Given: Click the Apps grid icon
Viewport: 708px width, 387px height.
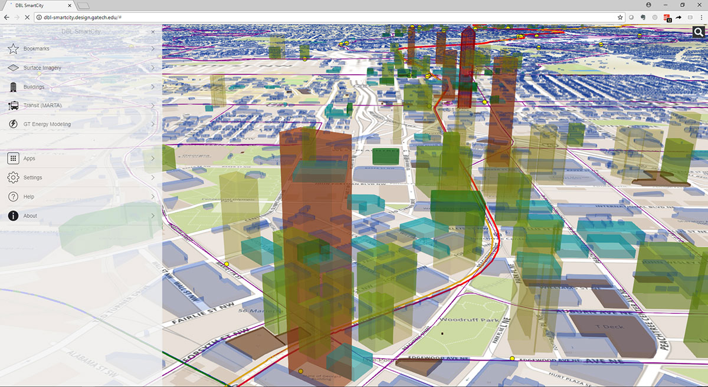Looking at the screenshot, I should click(x=13, y=158).
